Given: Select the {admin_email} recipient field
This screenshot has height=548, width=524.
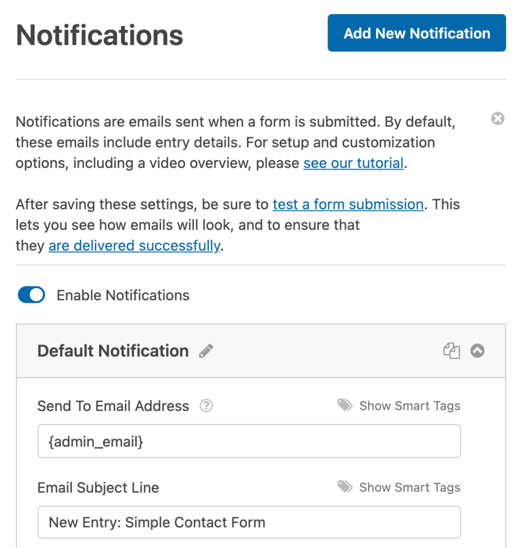Looking at the screenshot, I should tap(249, 440).
